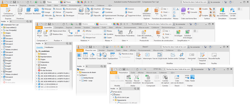Screen dimensions: 250x105
Task: Click the color wheel beside Matière in assembly window
Action: [97, 24]
